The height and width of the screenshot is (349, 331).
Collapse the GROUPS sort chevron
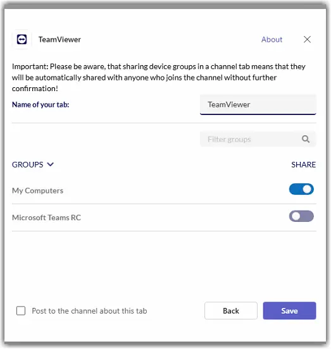point(51,164)
